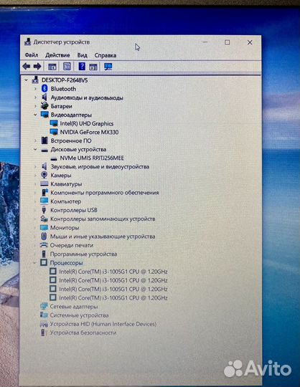Open the Действие menu
300x387 pixels.
[57, 55]
